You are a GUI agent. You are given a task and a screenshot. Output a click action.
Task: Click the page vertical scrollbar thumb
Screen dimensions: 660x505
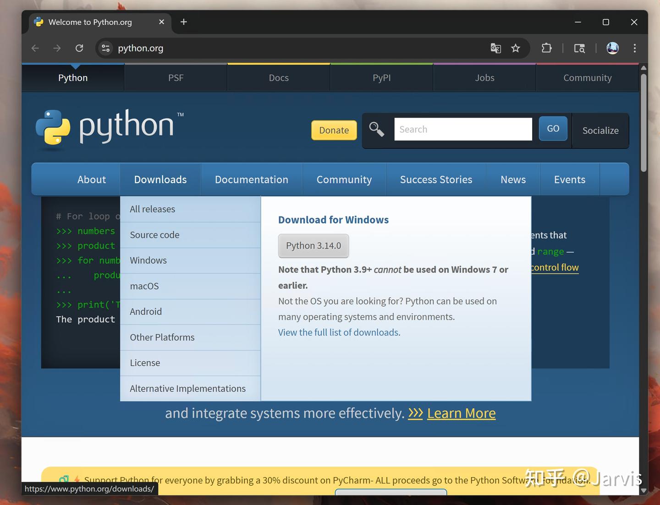click(643, 123)
